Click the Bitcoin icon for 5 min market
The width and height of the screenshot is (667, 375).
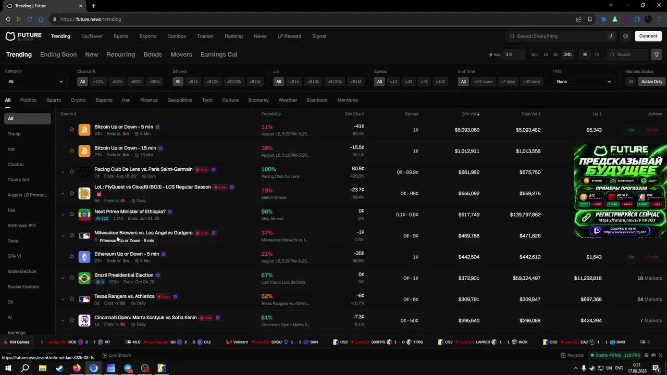[x=84, y=130]
